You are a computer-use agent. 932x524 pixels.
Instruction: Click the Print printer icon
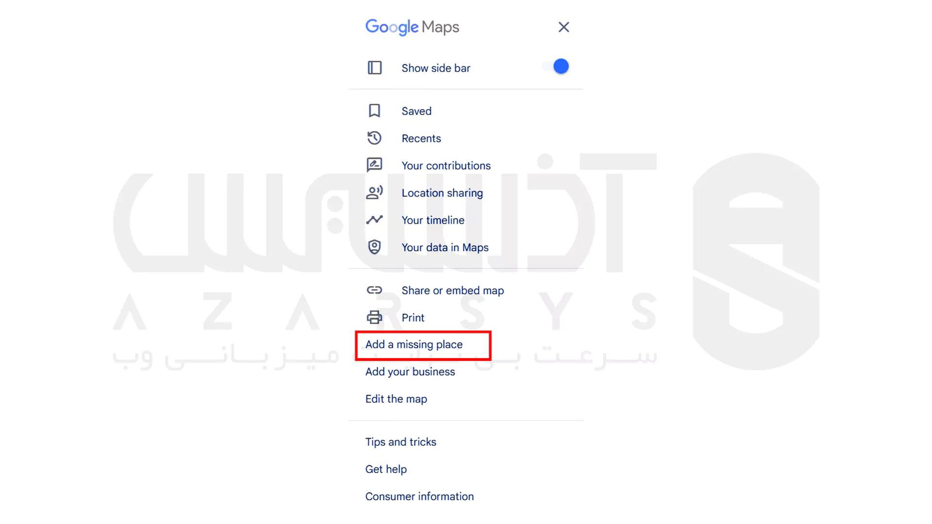(x=374, y=317)
